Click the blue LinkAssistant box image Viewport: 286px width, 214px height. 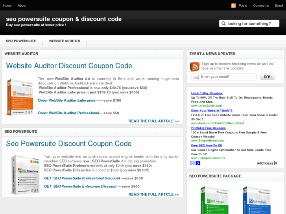256,200
